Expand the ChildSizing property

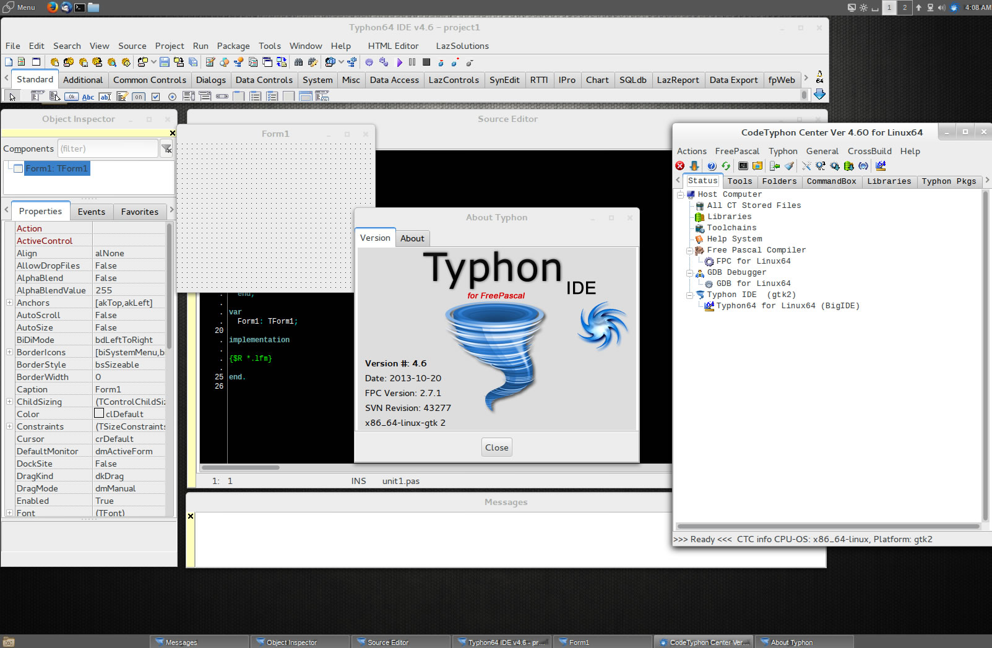[x=9, y=402]
